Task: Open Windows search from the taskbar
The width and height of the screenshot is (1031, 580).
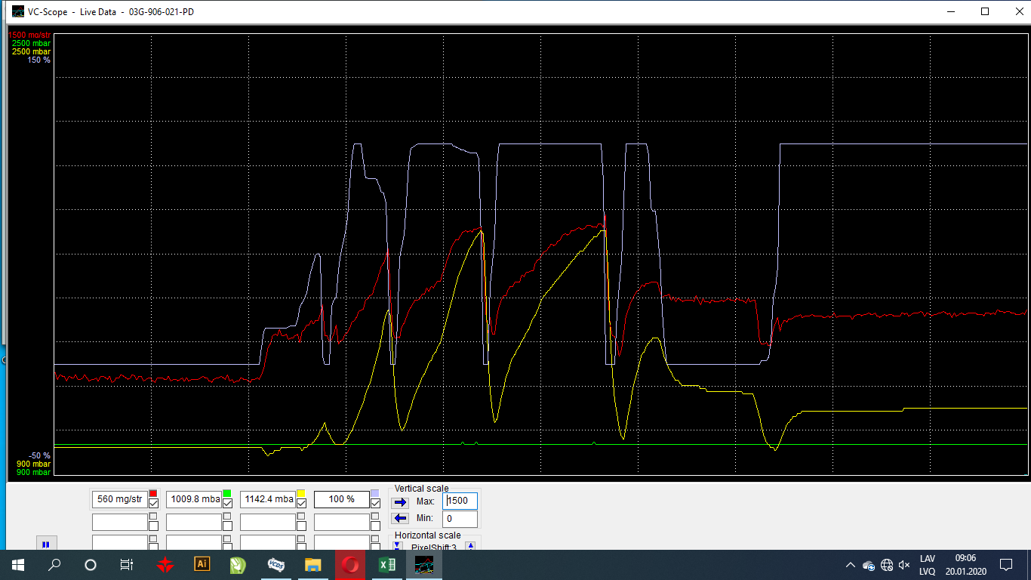Action: point(54,565)
